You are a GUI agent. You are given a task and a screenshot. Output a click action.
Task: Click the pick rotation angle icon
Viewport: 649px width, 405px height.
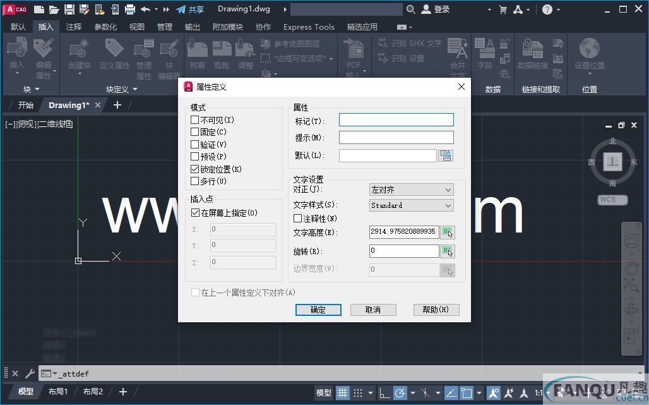(448, 251)
